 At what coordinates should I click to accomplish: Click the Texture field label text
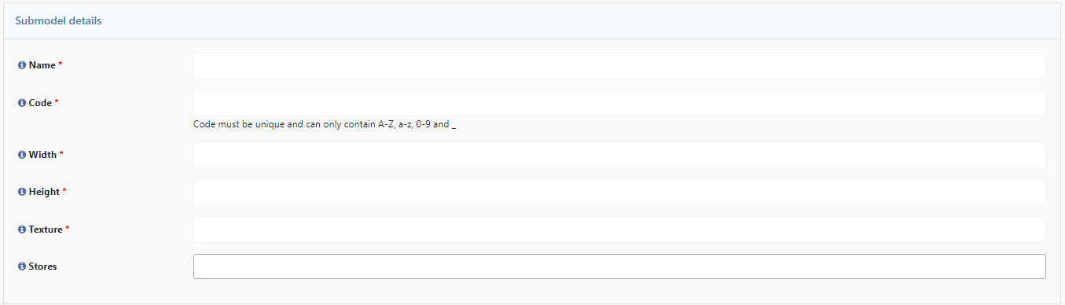coord(46,230)
